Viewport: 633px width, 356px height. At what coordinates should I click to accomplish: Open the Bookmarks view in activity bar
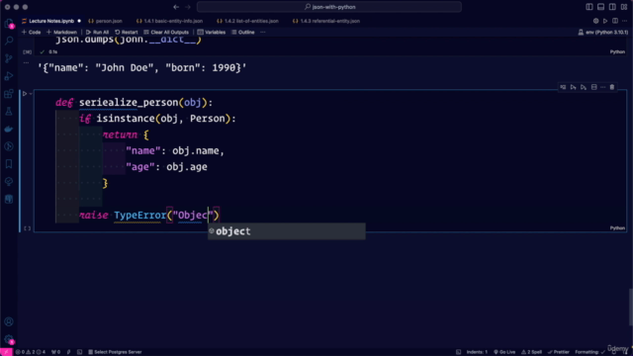point(9,164)
